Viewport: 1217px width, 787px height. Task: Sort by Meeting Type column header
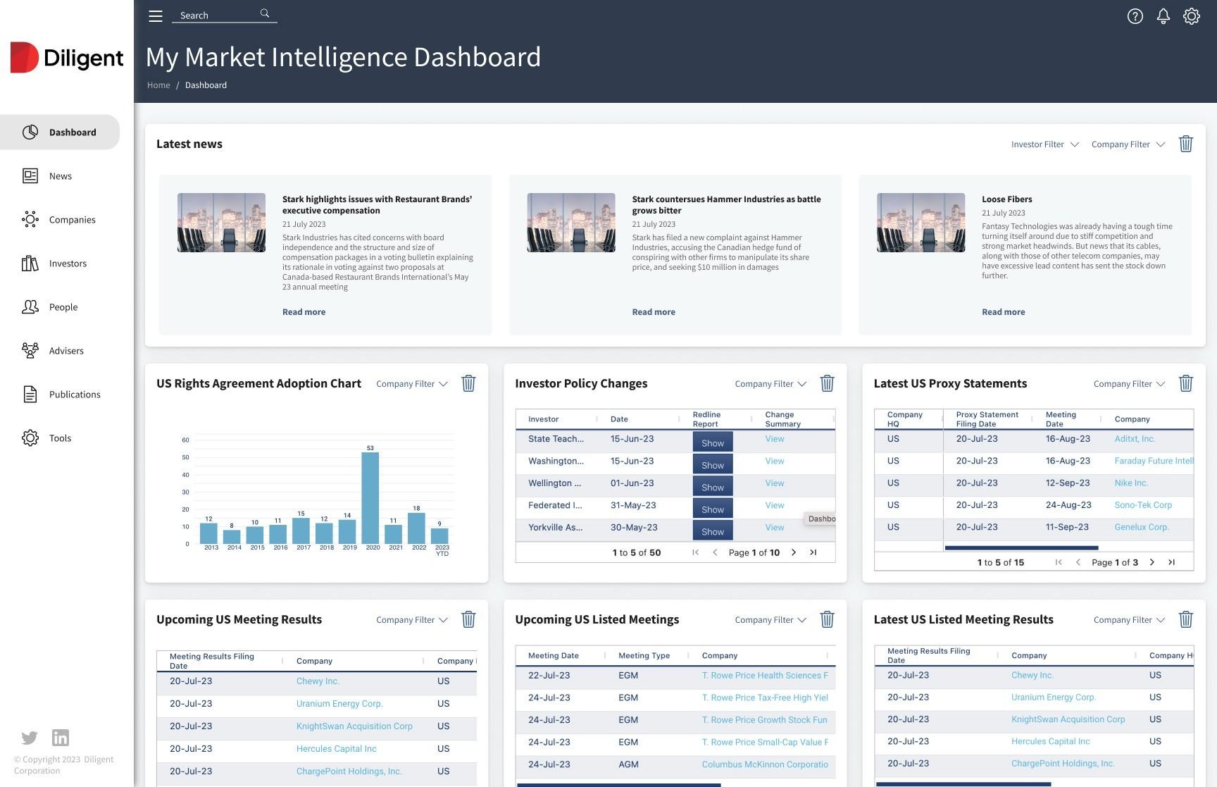[644, 656]
